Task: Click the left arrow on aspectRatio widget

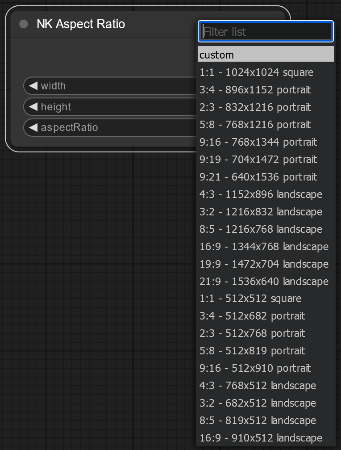Action: [33, 127]
